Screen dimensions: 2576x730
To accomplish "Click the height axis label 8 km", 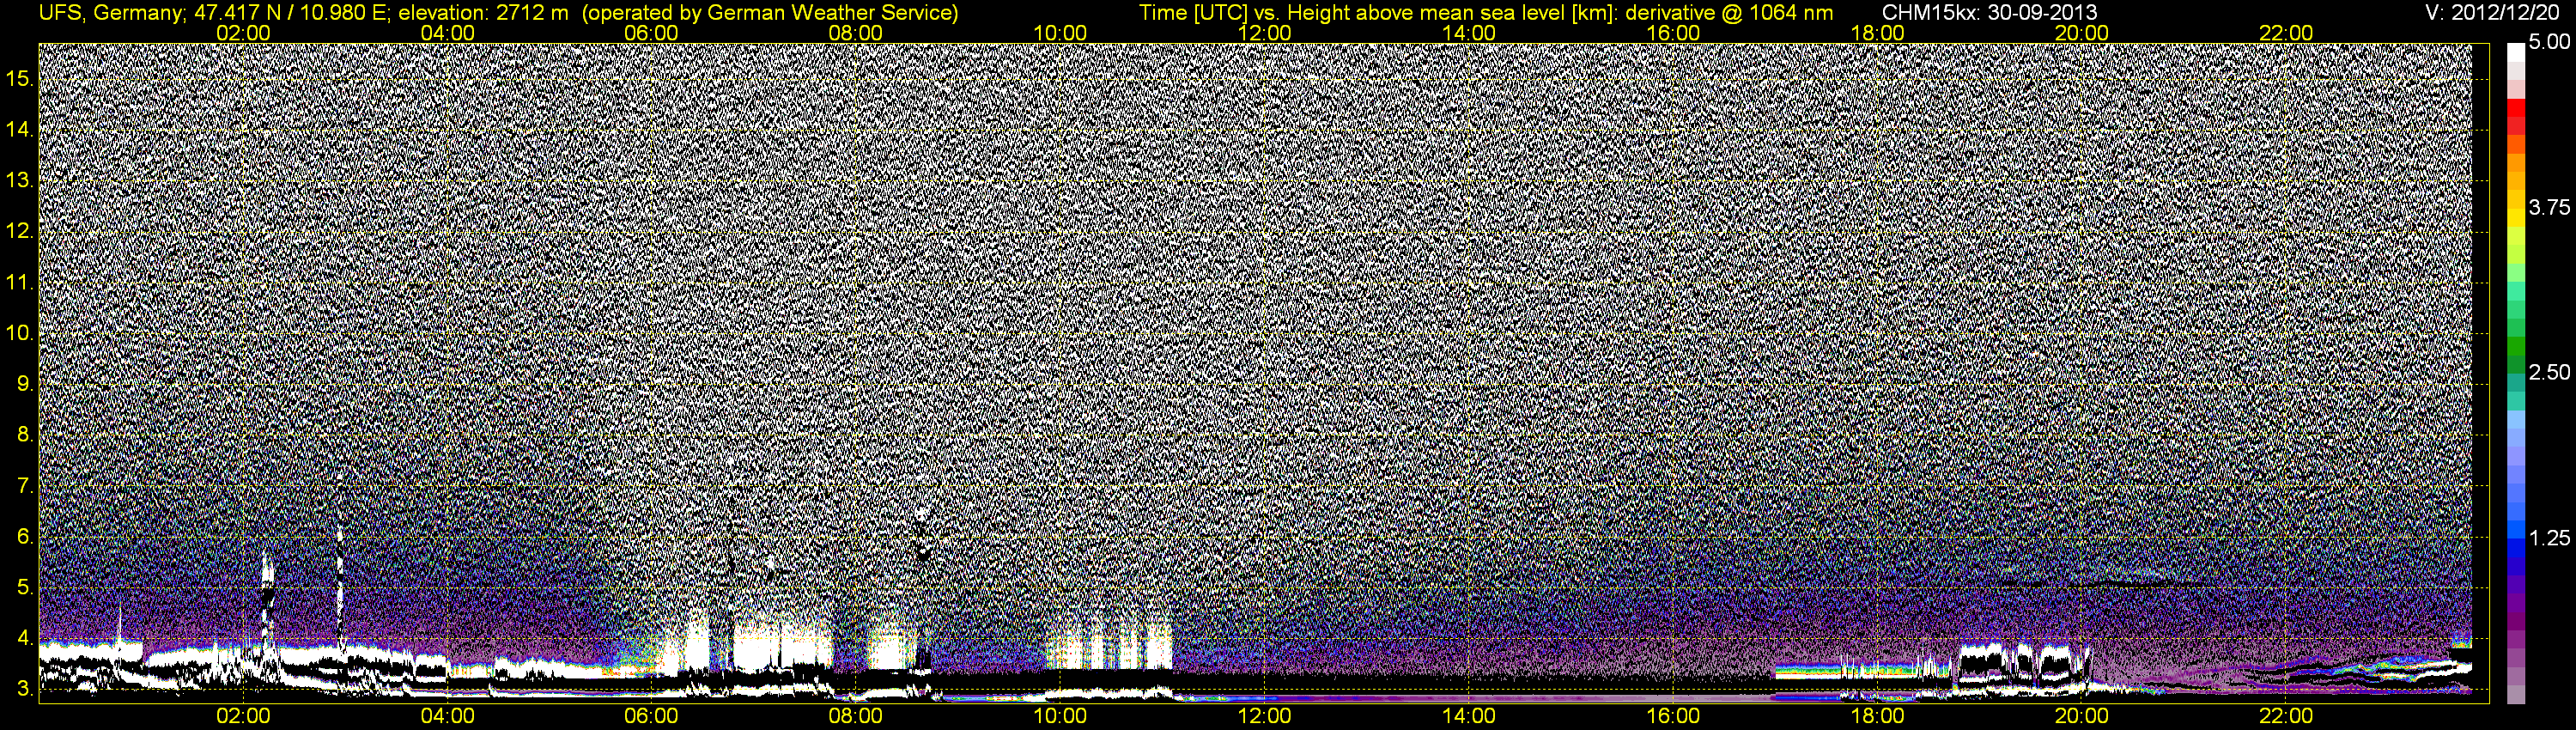I will (x=25, y=435).
